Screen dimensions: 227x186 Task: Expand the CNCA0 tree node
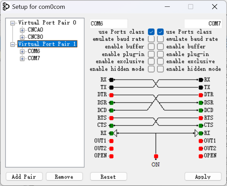tap(22, 30)
